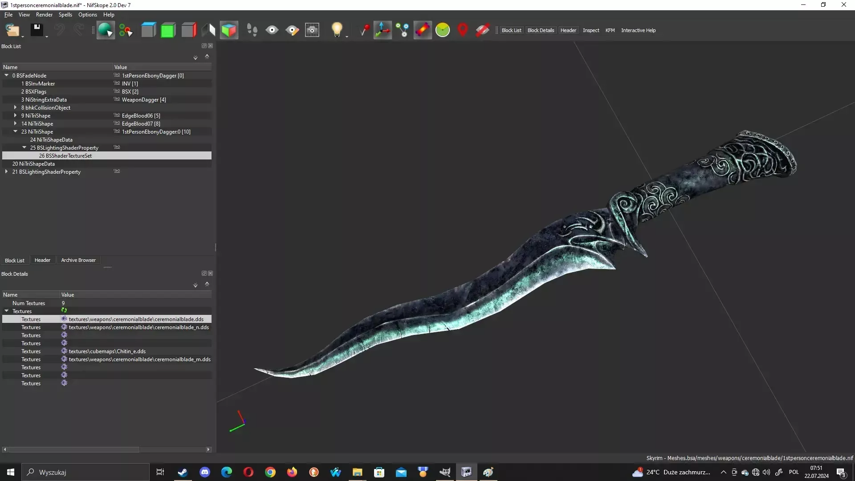
Task: Toggle Show Axes icon
Action: (x=383, y=30)
